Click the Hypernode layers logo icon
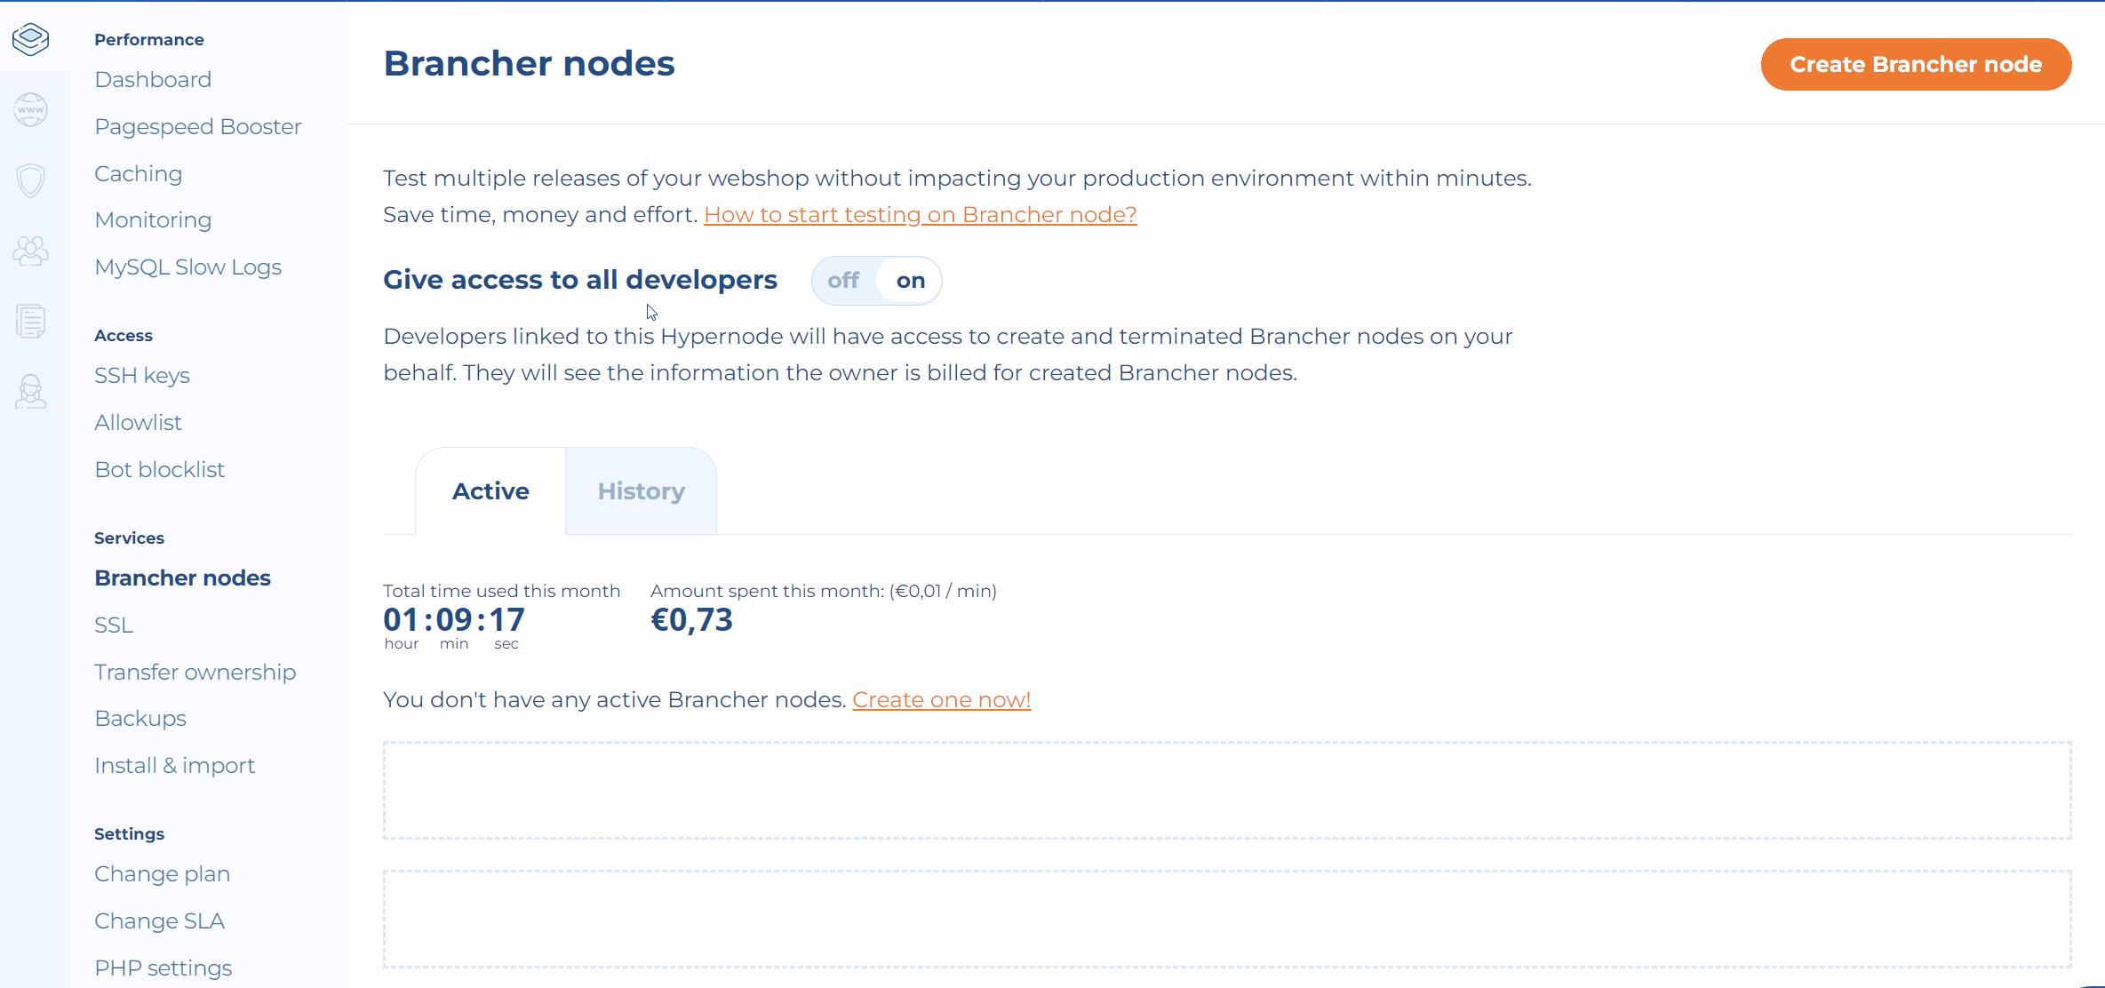2105x988 pixels. point(31,39)
